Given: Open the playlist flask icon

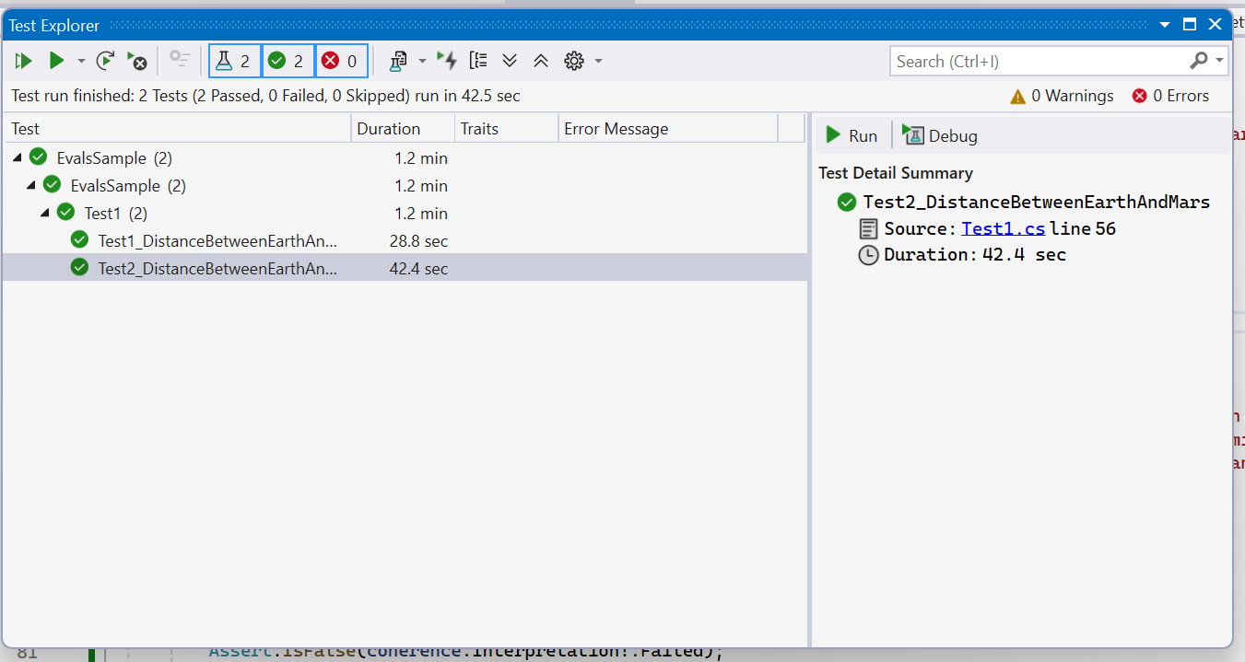Looking at the screenshot, I should coord(398,61).
